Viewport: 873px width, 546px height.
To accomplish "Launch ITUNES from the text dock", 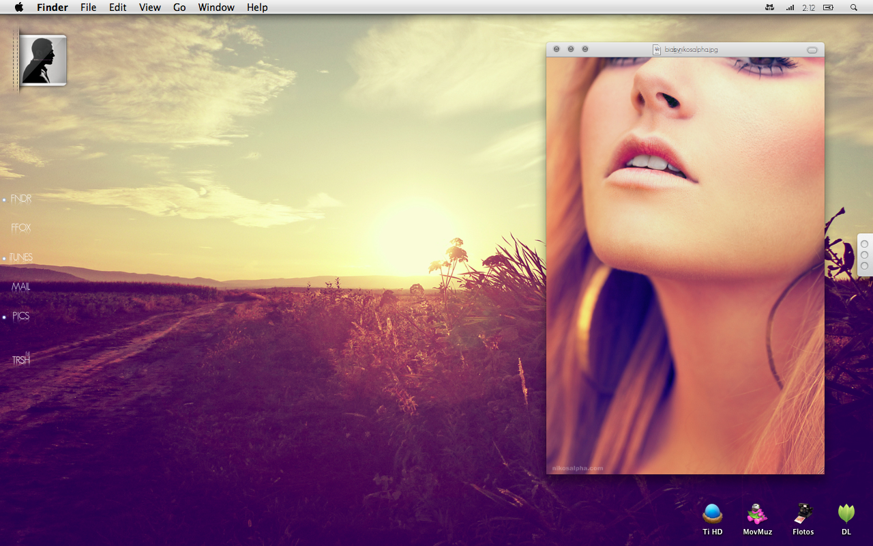I will [x=21, y=257].
